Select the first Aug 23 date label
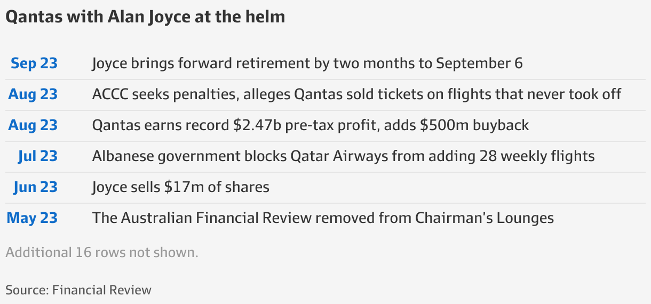 33,94
